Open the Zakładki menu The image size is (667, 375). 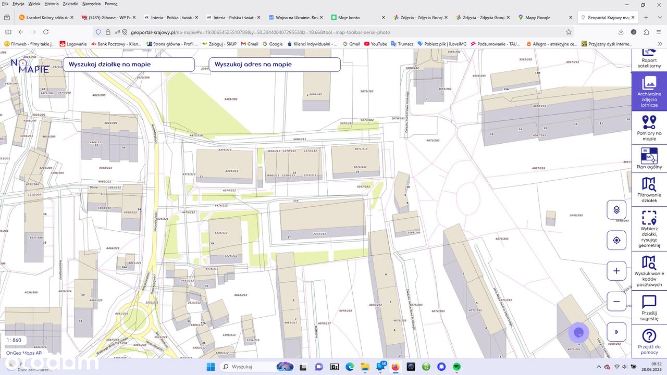[x=70, y=4]
